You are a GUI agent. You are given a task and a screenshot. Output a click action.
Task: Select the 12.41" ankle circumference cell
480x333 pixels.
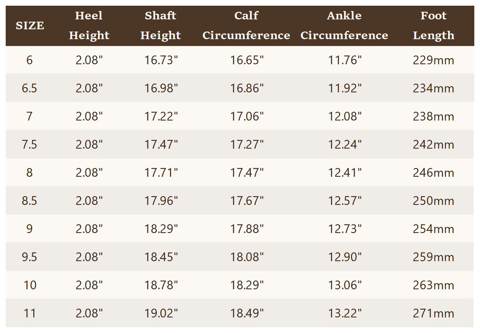coord(345,173)
